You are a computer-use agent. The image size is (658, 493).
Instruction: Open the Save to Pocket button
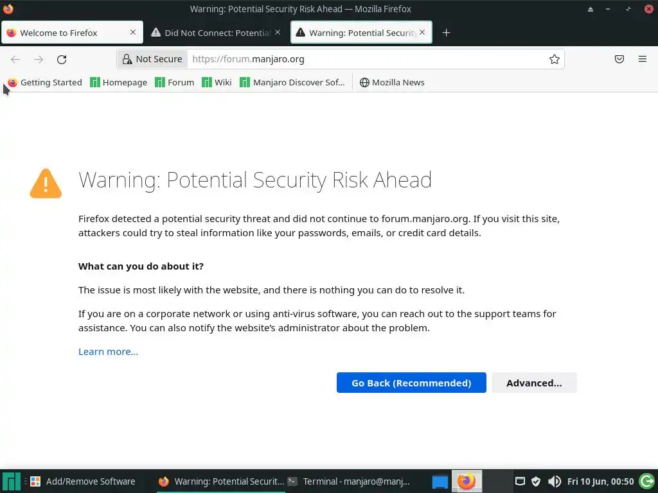[619, 59]
